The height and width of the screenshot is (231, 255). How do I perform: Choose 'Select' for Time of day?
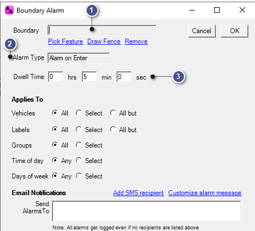point(79,160)
